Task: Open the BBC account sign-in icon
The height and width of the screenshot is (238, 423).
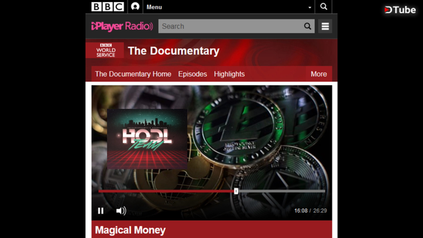Action: (x=135, y=7)
